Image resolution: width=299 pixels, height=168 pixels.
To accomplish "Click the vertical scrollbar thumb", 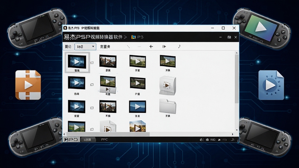I will pyautogui.click(x=237, y=79).
